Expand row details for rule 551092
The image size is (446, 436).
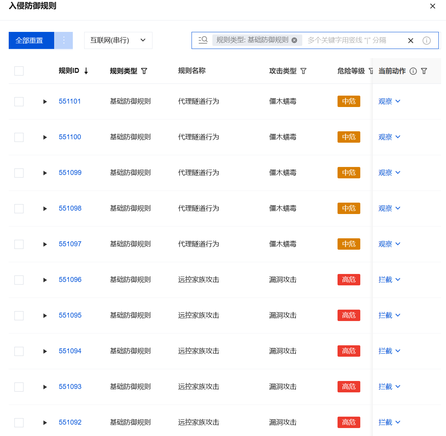click(45, 423)
